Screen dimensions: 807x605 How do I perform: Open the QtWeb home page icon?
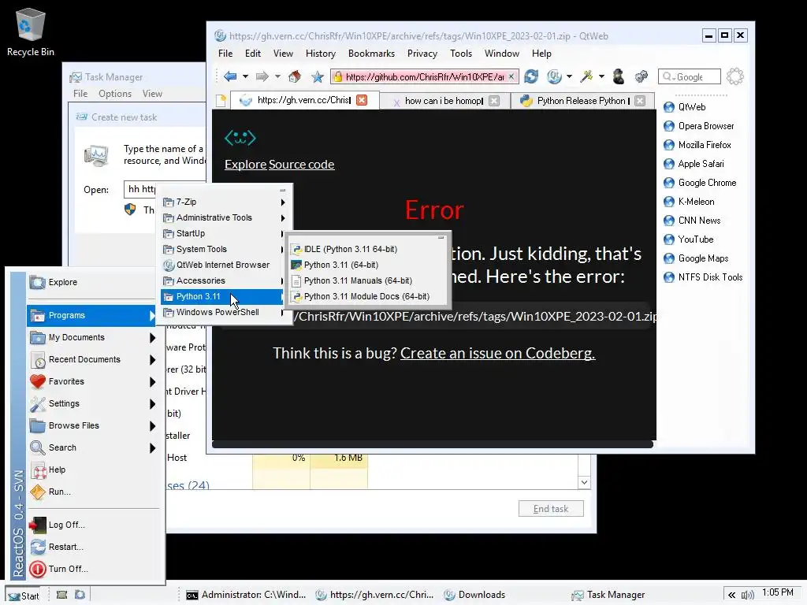295,76
